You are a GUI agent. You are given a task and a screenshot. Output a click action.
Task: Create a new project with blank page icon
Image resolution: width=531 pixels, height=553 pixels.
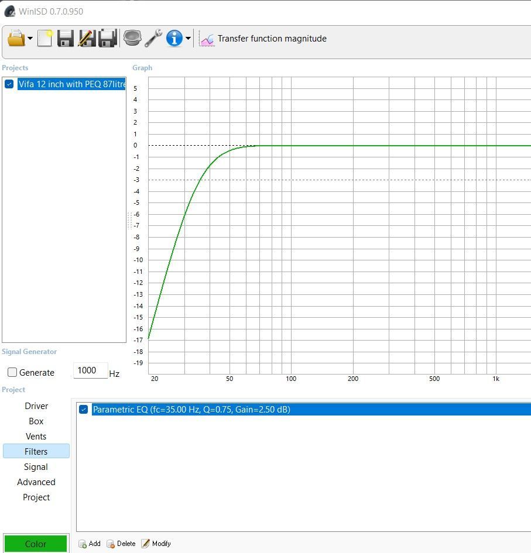(x=45, y=38)
